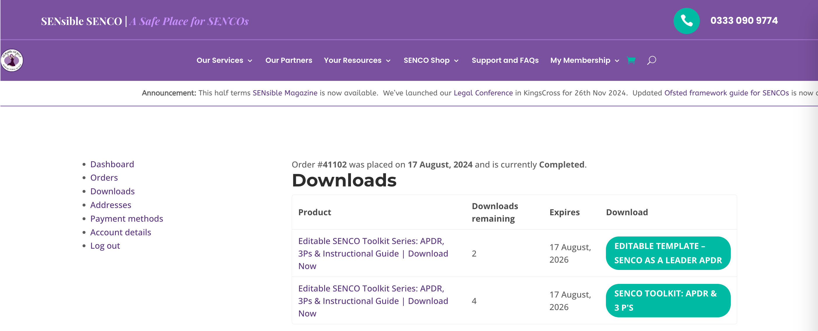Download SENCO Toolkit: APDR & 3 P's
818x331 pixels.
point(668,300)
